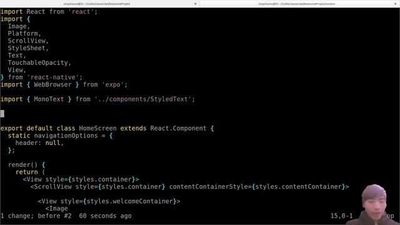Click the 'HomeScreen' class name
Image resolution: width=400 pixels, height=225 pixels.
coord(97,128)
